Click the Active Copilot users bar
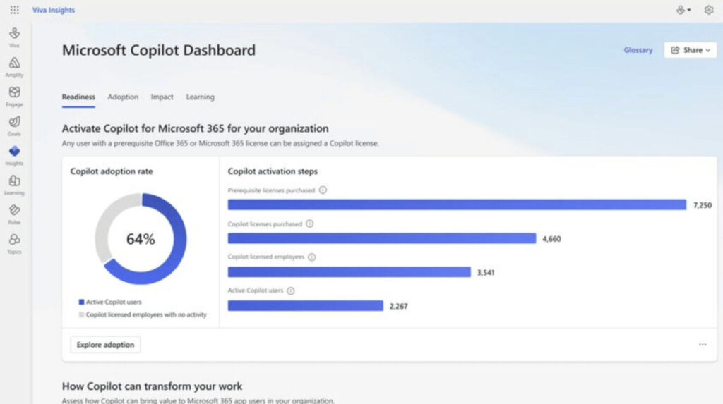Screen dimensions: 723x404 [305, 305]
